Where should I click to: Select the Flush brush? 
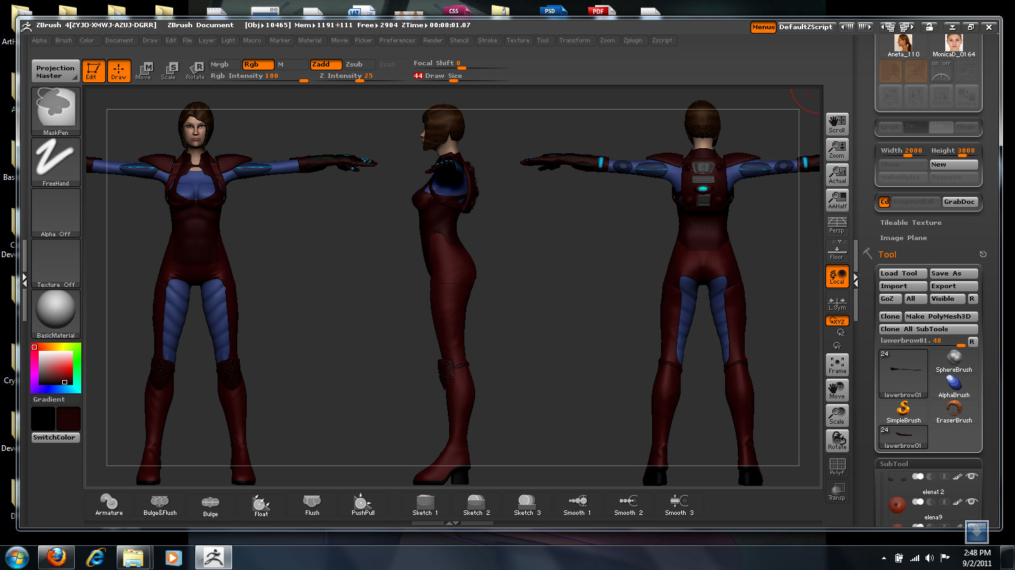[x=312, y=505]
